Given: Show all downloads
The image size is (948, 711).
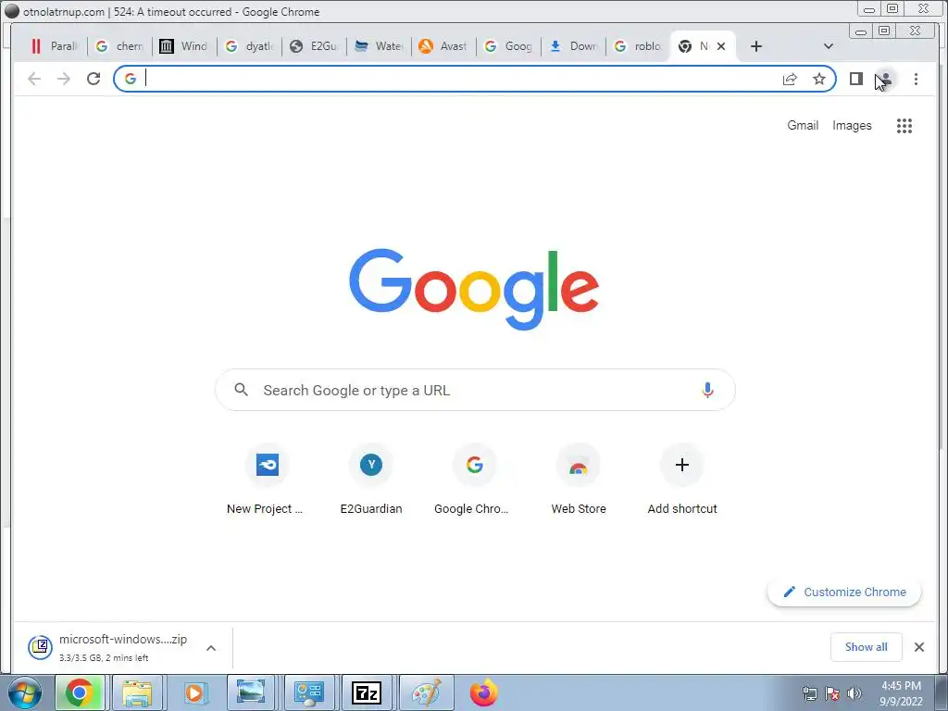Looking at the screenshot, I should pos(866,647).
